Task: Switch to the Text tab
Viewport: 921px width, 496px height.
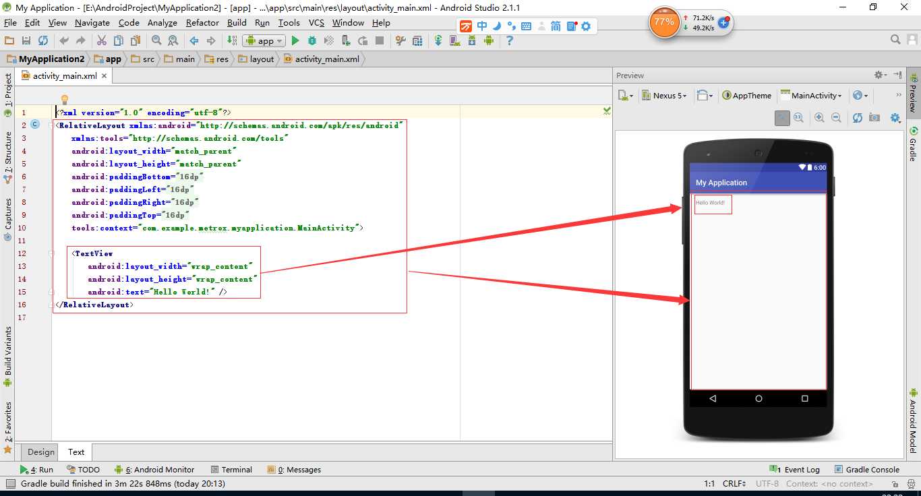Action: click(x=76, y=452)
